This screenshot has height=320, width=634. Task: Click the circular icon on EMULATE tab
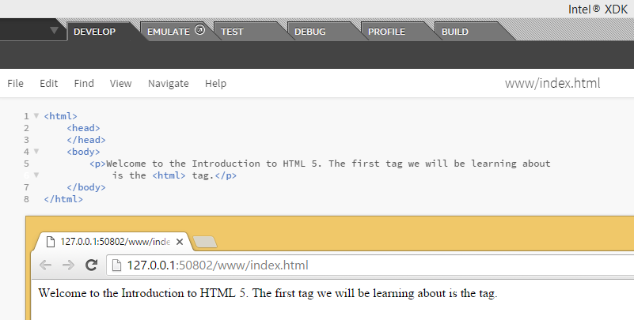(199, 31)
